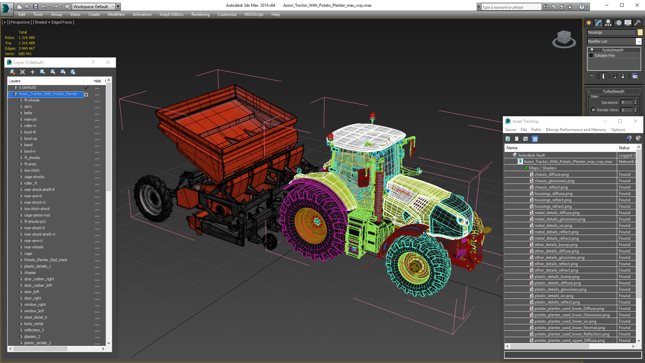Open the Modify command panel tab

click(599, 23)
